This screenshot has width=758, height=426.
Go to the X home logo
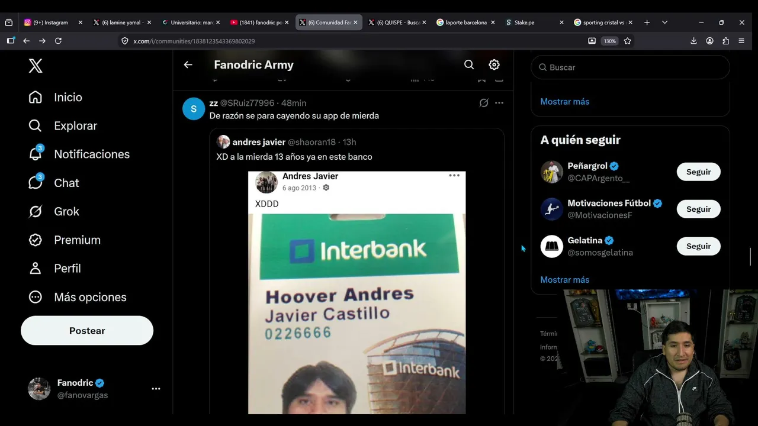click(36, 66)
